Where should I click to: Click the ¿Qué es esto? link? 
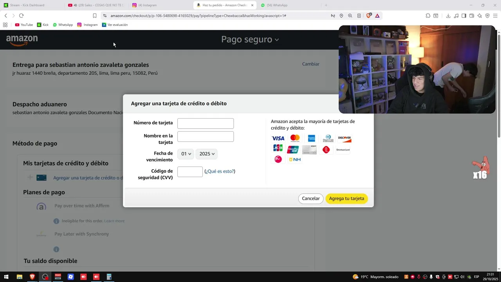[x=220, y=171]
